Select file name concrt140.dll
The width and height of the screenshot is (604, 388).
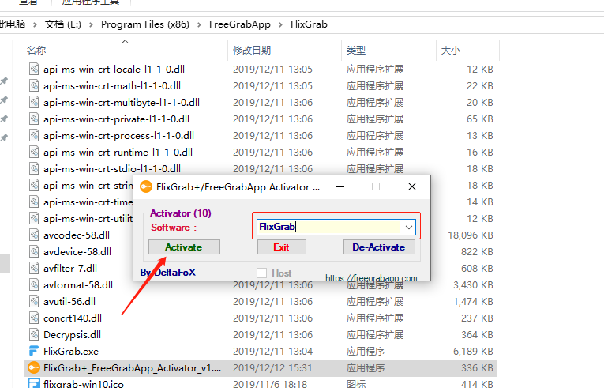pyautogui.click(x=73, y=318)
